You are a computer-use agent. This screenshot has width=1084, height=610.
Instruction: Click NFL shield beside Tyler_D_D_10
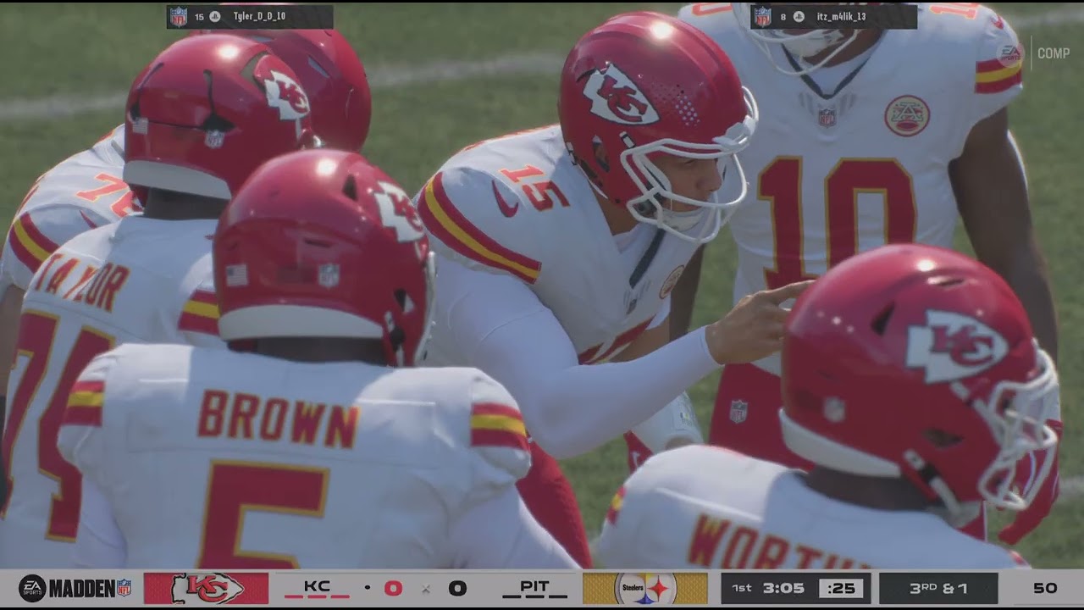[x=179, y=16]
